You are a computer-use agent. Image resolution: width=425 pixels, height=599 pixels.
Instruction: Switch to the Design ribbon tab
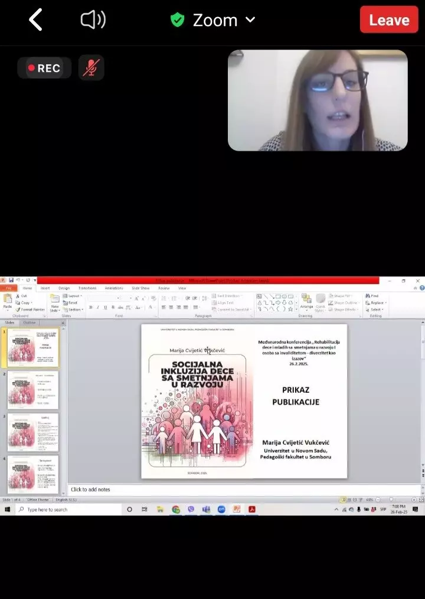(64, 288)
